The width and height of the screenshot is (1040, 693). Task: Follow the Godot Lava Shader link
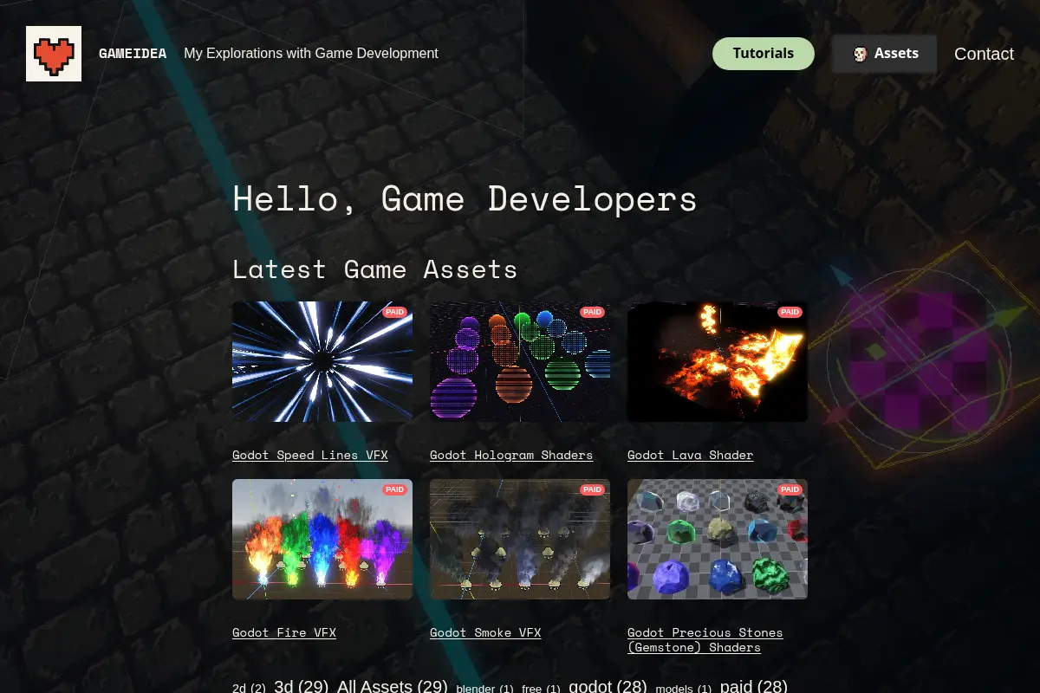pos(690,455)
